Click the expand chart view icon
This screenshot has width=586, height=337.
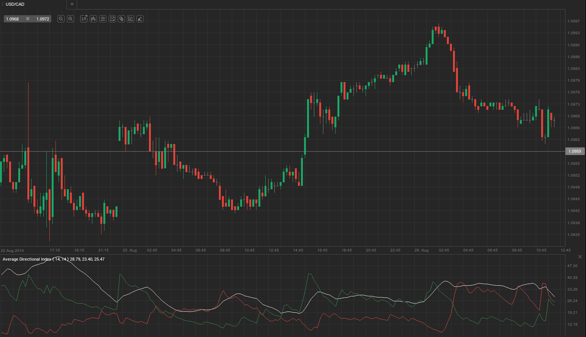coord(112,19)
